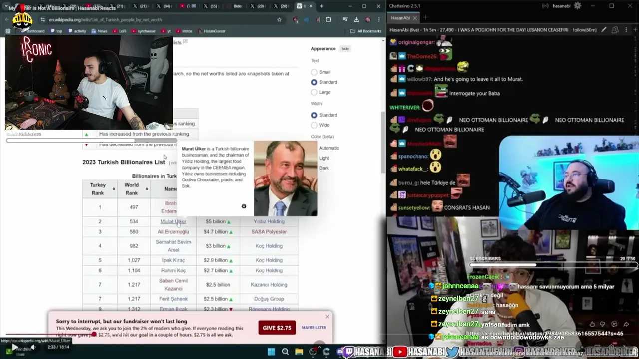Click username originalgengar in chat

416,42
